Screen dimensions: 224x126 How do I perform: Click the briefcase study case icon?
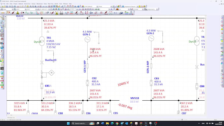click(117, 9)
